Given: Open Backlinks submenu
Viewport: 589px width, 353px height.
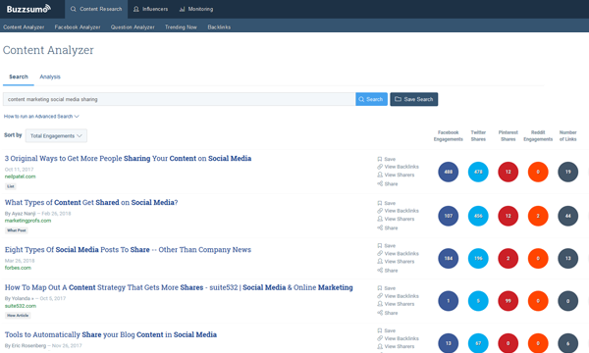Looking at the screenshot, I should [219, 27].
